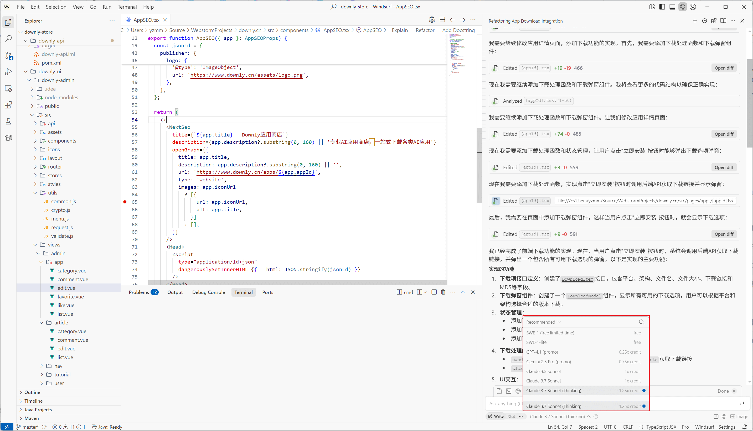
Task: Click the Refactor code lens action
Action: (425, 30)
